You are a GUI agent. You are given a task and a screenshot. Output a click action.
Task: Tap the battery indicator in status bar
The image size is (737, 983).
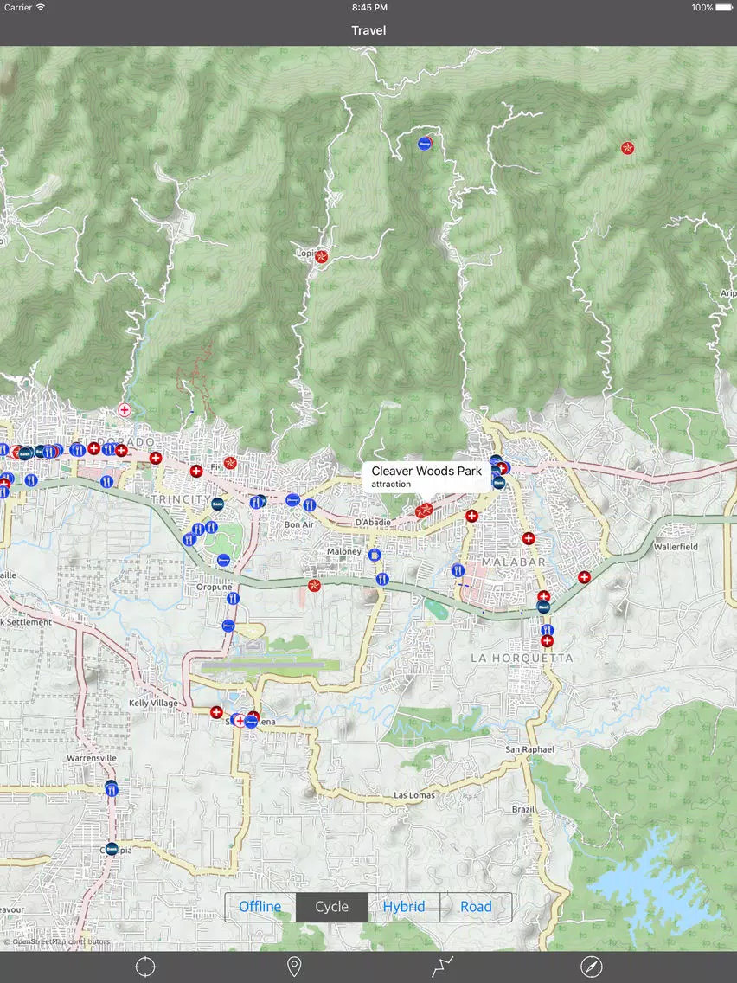tap(725, 8)
